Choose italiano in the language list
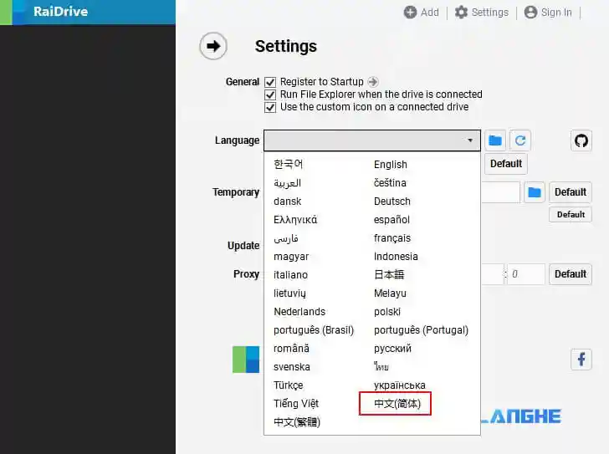The image size is (609, 454). coord(290,275)
